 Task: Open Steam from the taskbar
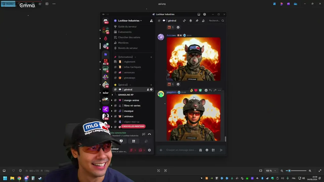[x=40, y=178]
